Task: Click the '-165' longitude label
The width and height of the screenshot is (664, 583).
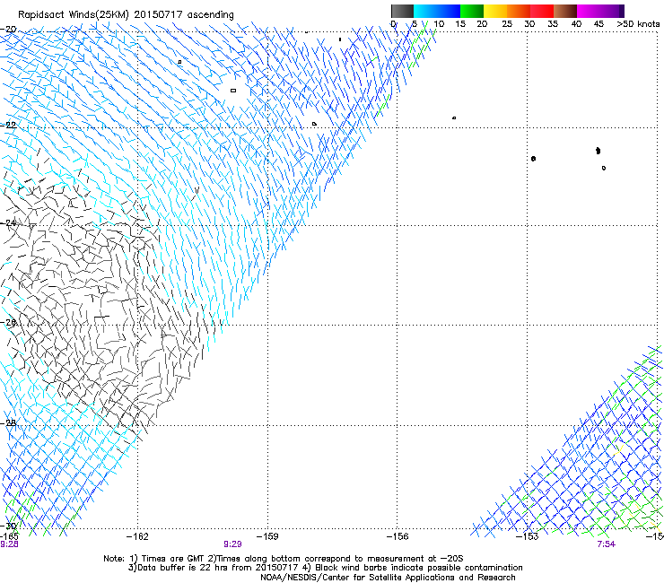Action: [9, 537]
